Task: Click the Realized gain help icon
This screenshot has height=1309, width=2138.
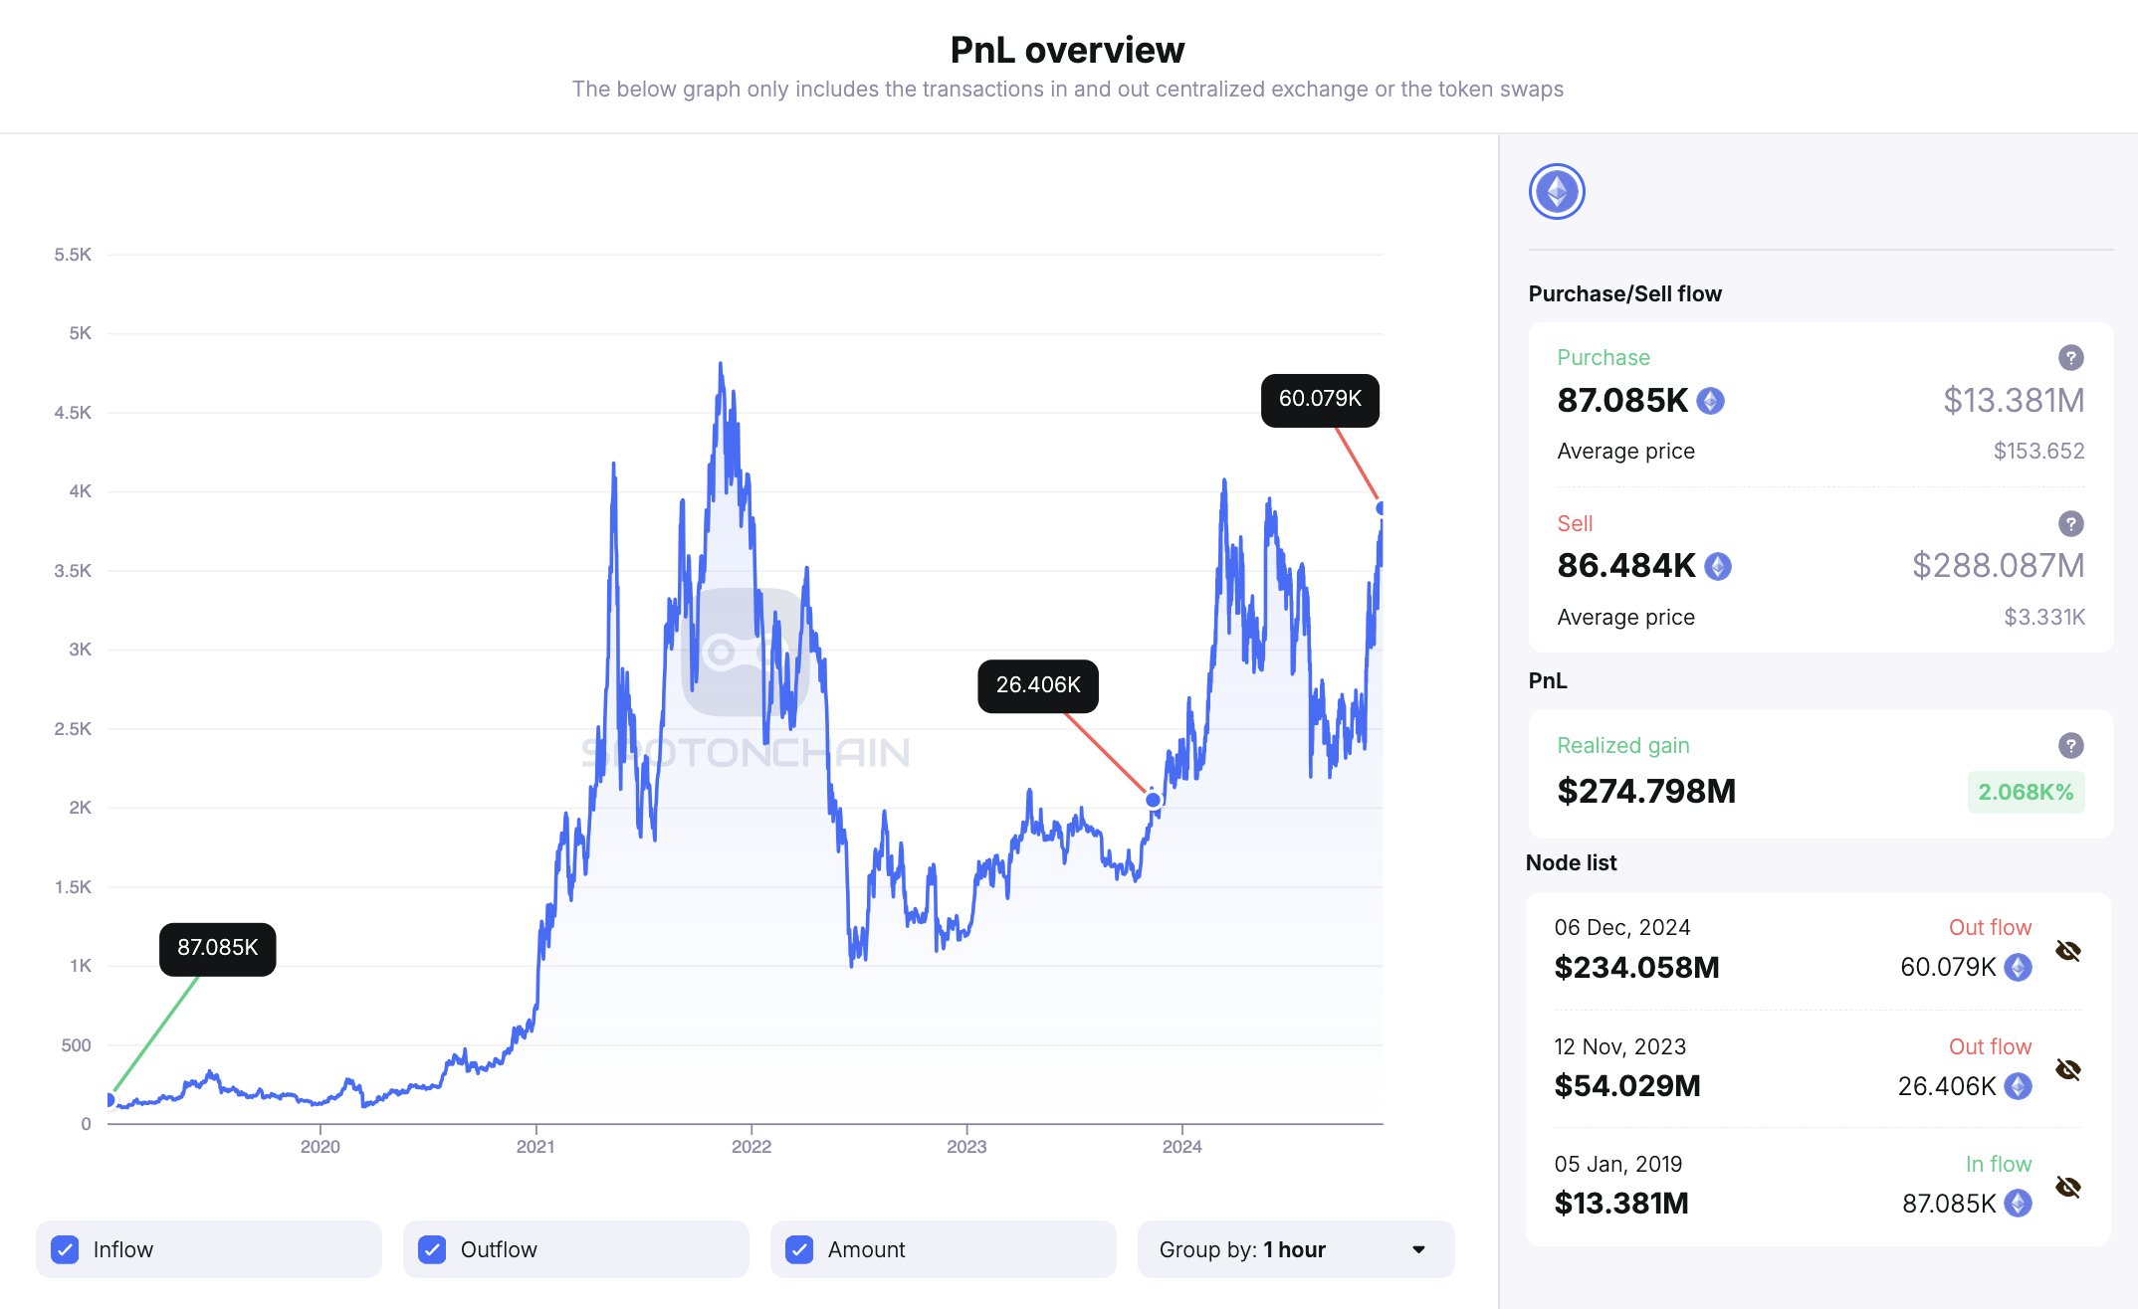Action: (x=2070, y=745)
